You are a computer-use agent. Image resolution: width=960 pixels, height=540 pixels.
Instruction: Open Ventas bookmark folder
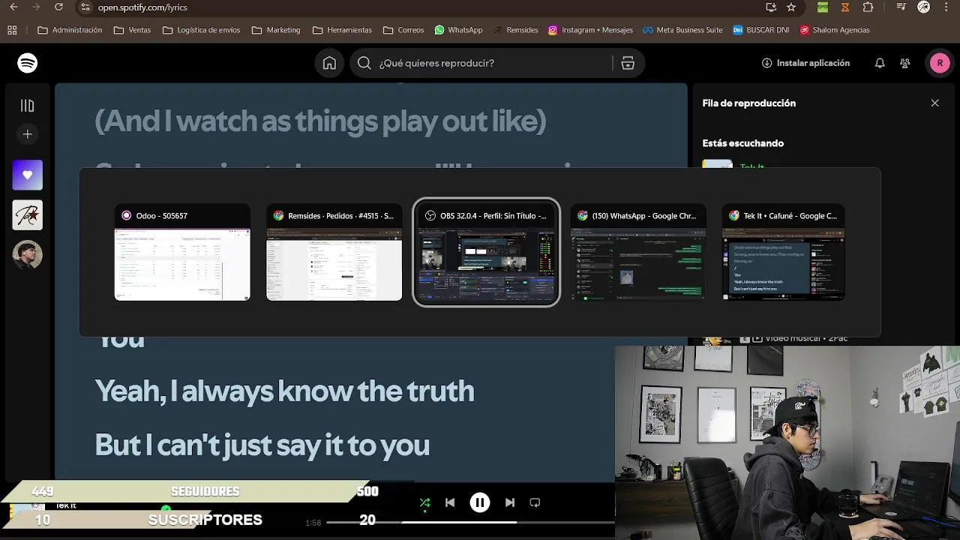coord(132,30)
